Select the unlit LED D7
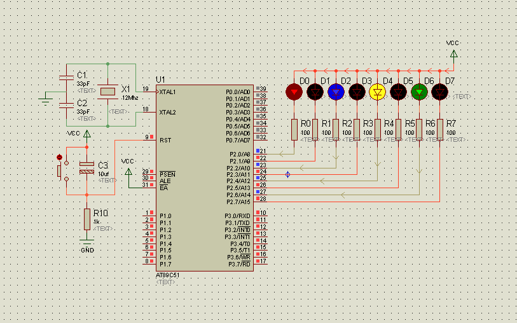 point(440,92)
